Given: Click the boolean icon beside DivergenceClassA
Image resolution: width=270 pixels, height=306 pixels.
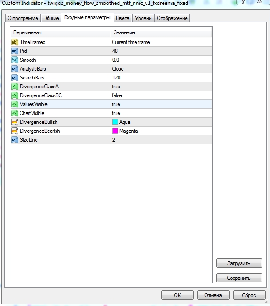Looking at the screenshot, I should (15, 87).
